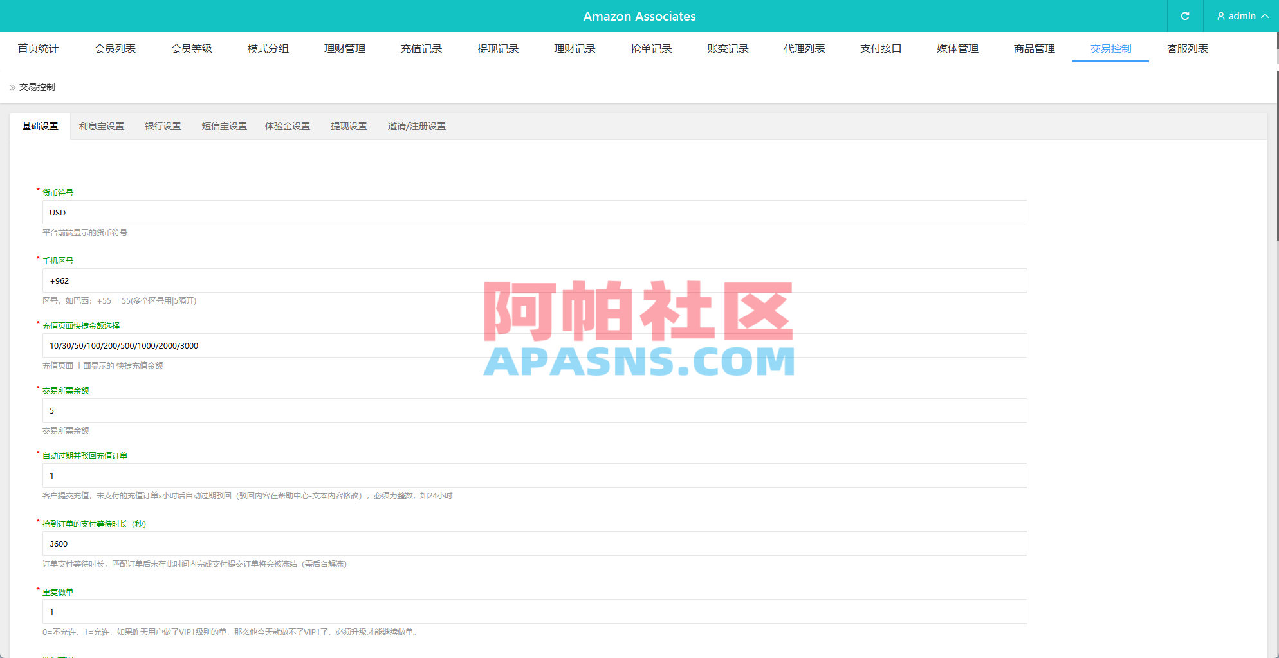This screenshot has width=1279, height=658.
Task: Open the 首页统计 menu
Action: 38,49
